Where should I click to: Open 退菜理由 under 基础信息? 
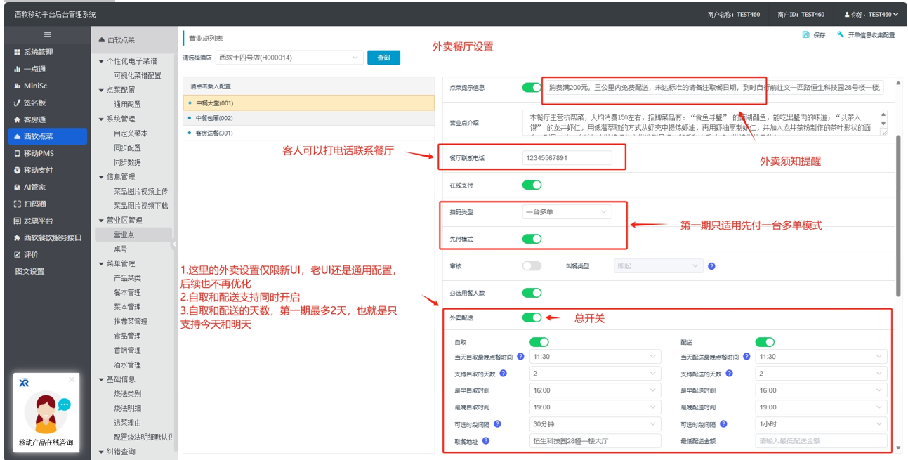tap(127, 423)
